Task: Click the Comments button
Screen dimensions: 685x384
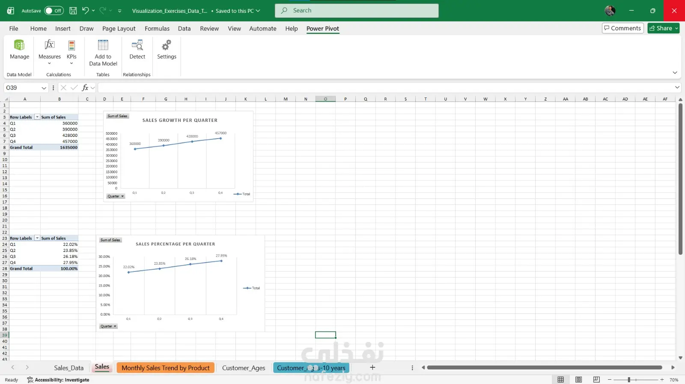Action: click(623, 28)
